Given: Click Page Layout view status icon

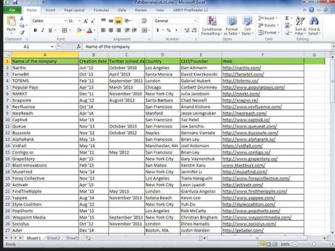Looking at the screenshot, I should [x=269, y=244].
